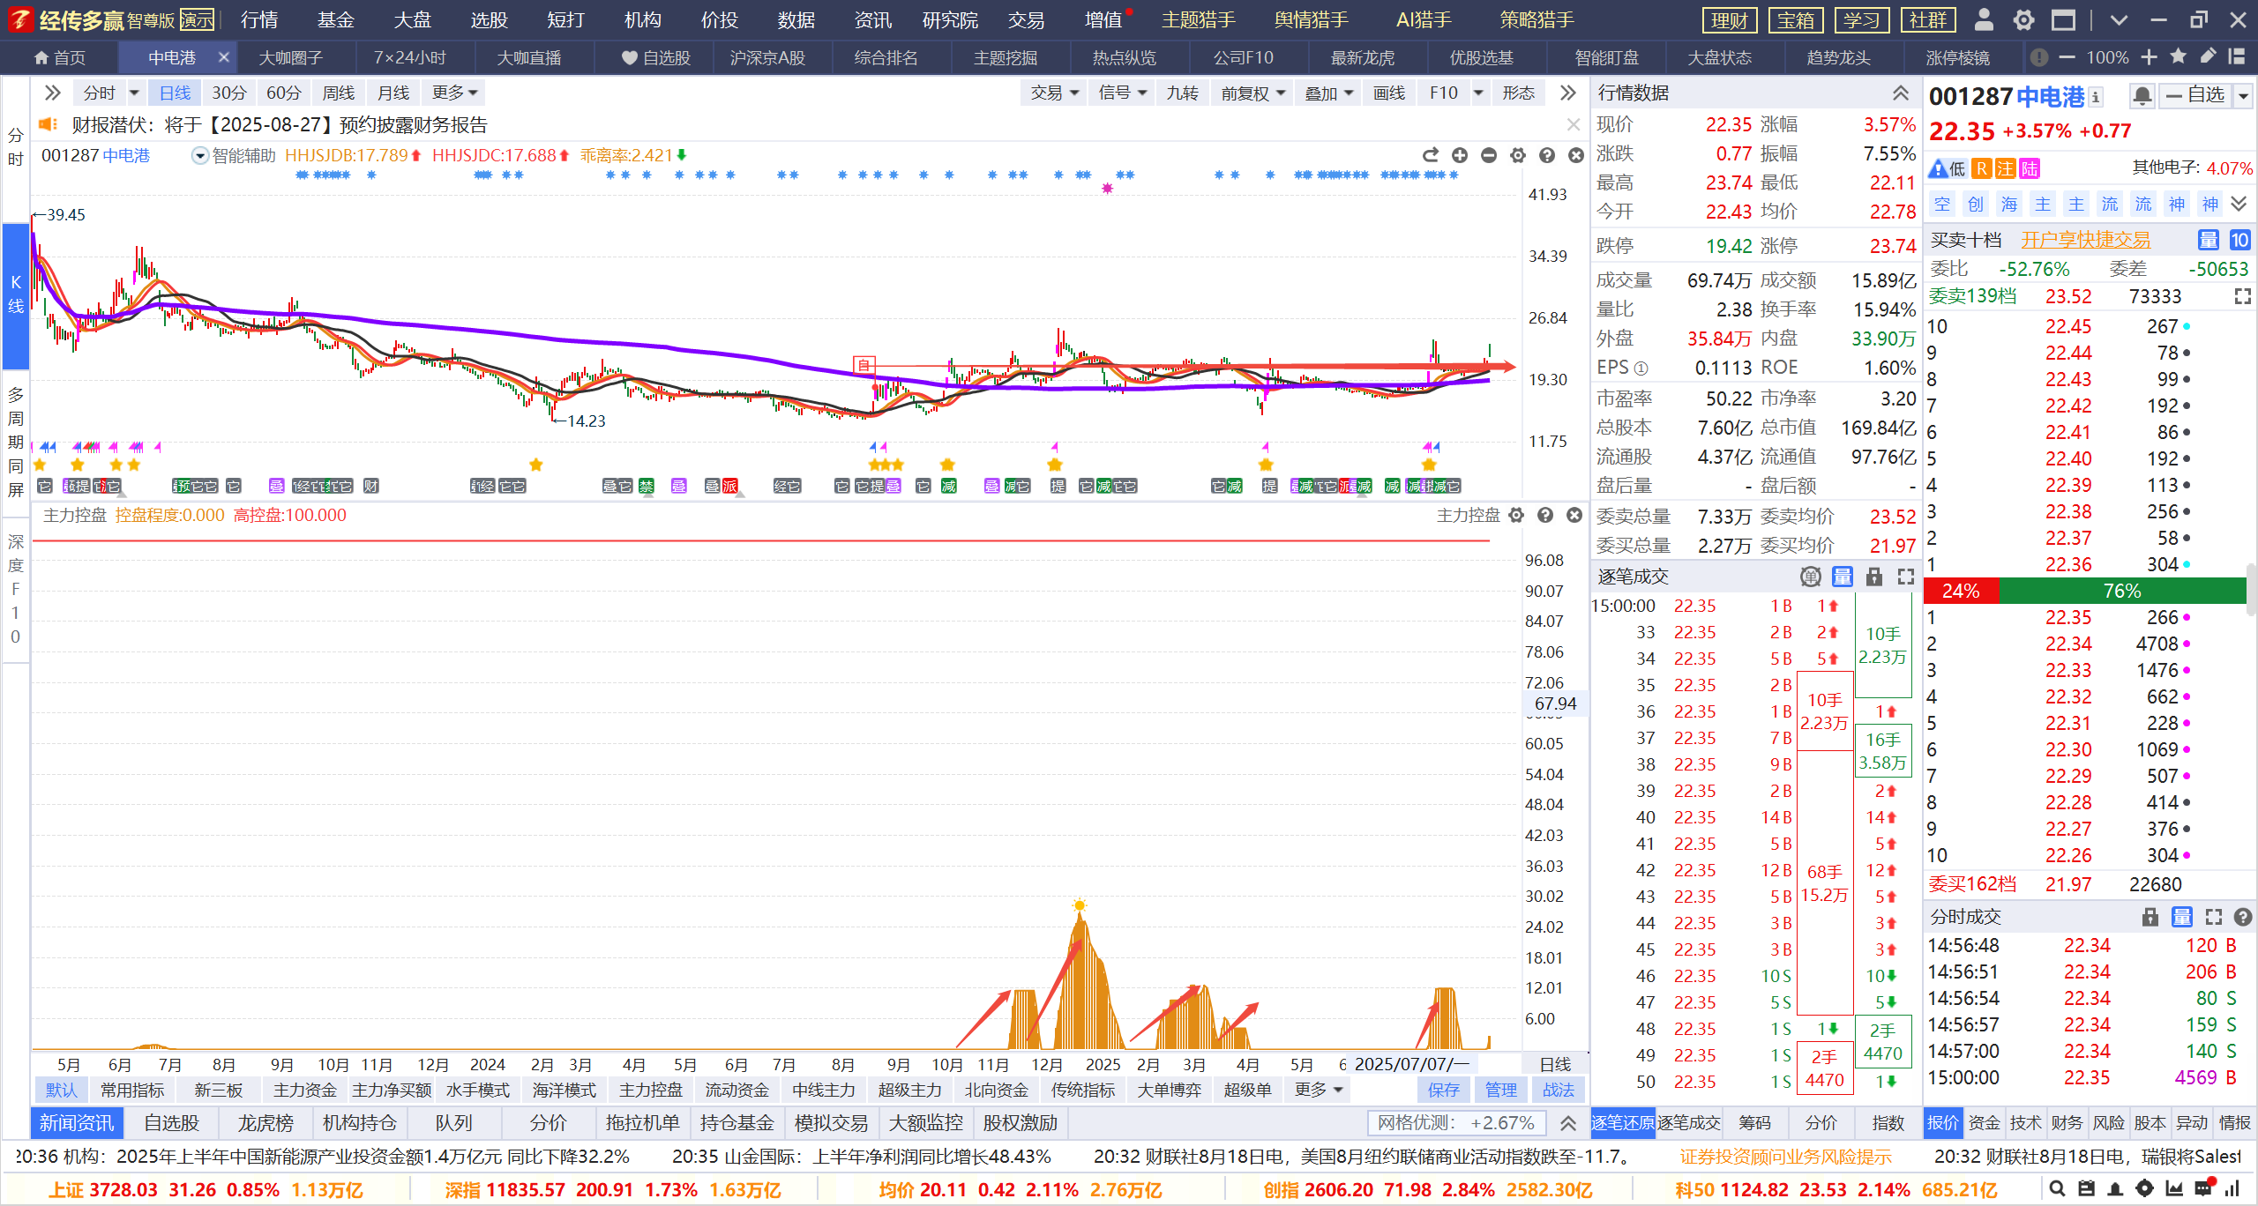
Task: Switch to the 最新龙虎 tab
Action: point(1362,57)
